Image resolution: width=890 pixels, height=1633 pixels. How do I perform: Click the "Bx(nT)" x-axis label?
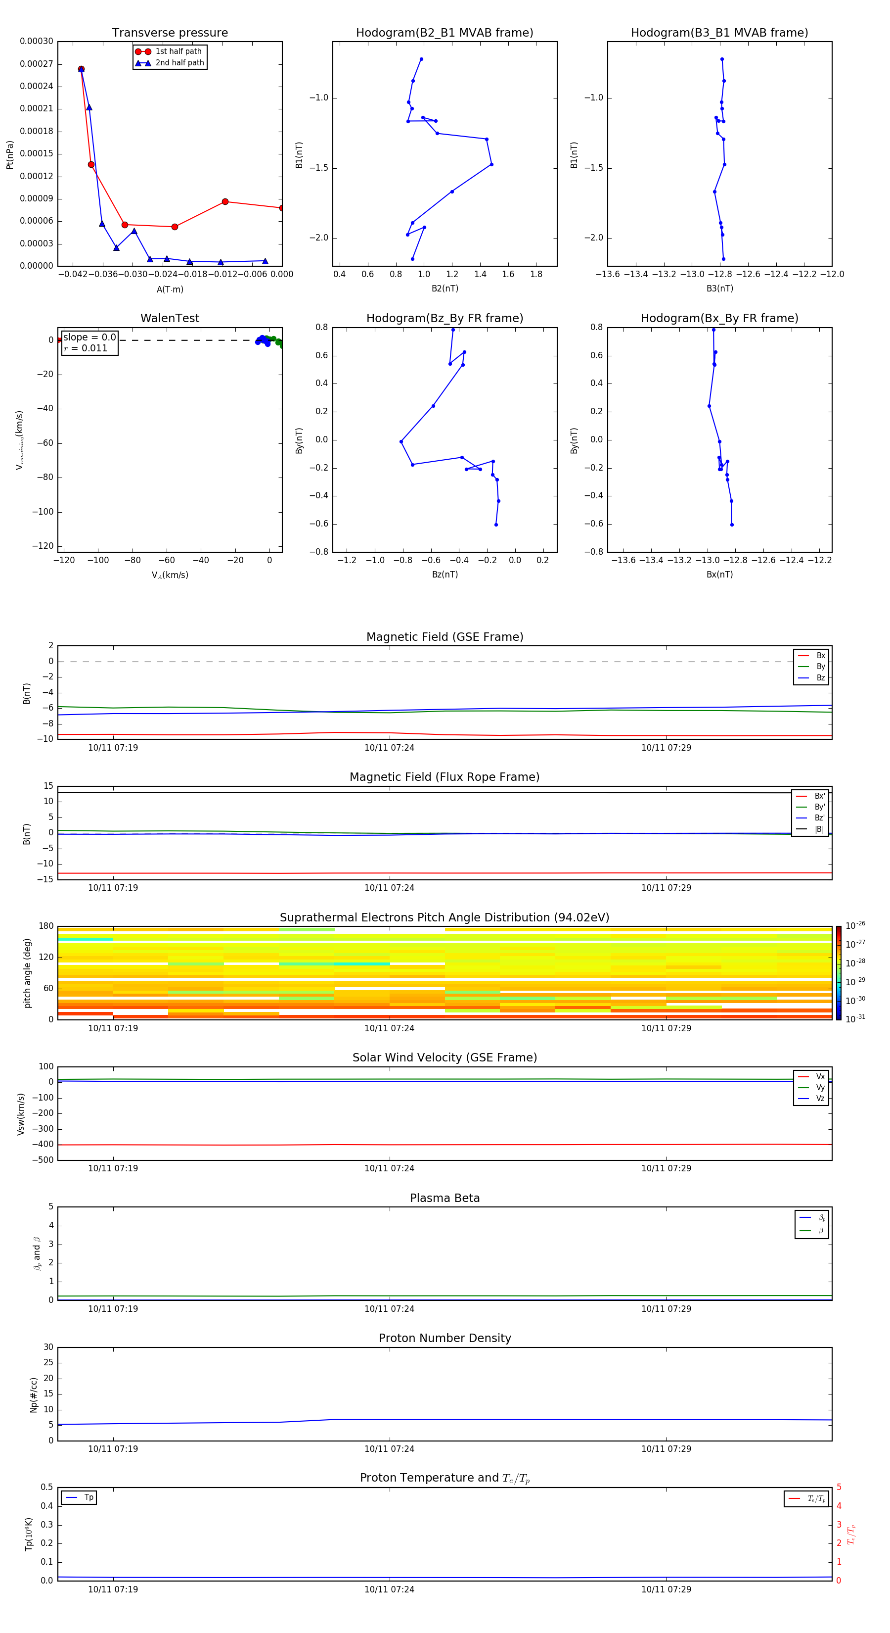tap(719, 575)
